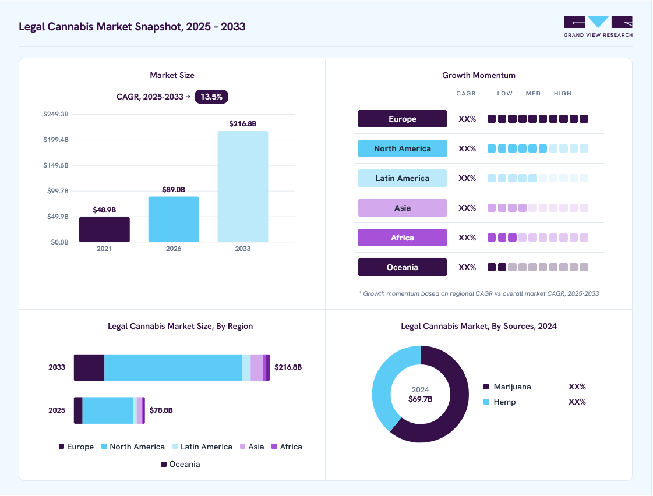Click the Legal Cannabis Market Size, By Region title
This screenshot has height=496, width=653.
[181, 326]
